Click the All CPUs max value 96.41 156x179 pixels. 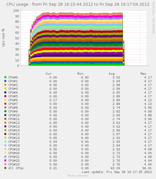coord(147,168)
